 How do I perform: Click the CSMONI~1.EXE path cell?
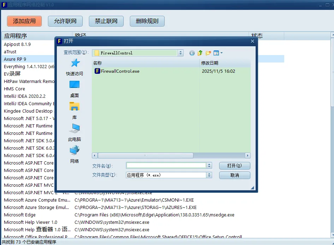pyautogui.click(x=134, y=200)
